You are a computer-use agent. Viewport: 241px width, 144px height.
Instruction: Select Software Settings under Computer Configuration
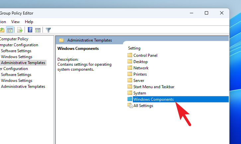coord(16,51)
